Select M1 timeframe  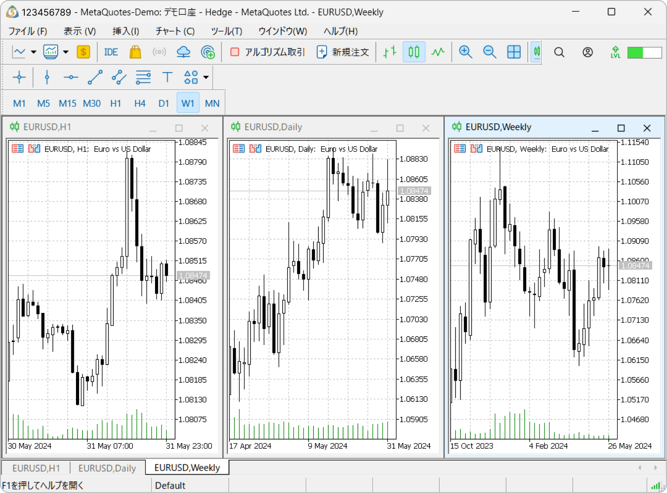19,103
